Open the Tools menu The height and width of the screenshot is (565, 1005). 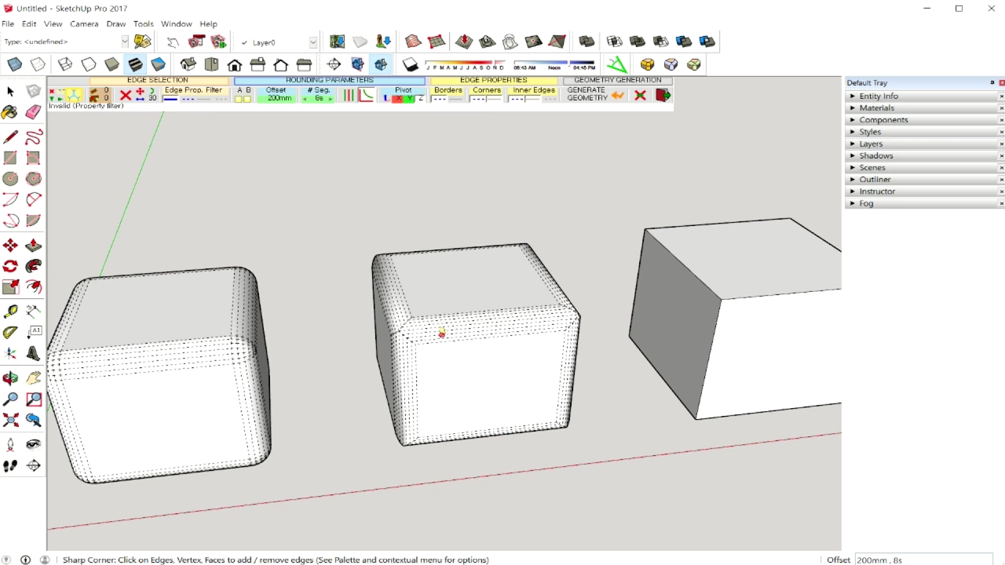[x=143, y=24]
